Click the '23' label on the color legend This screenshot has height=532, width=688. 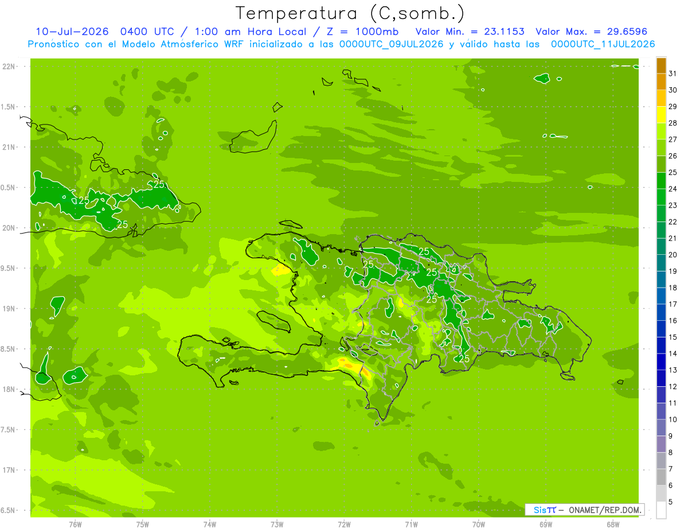coord(673,205)
